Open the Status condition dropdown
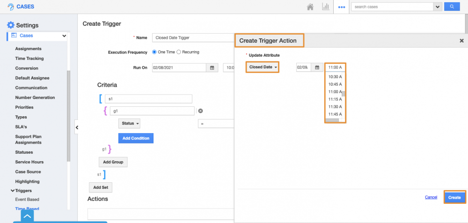This screenshot has width=468, height=223. (129, 123)
